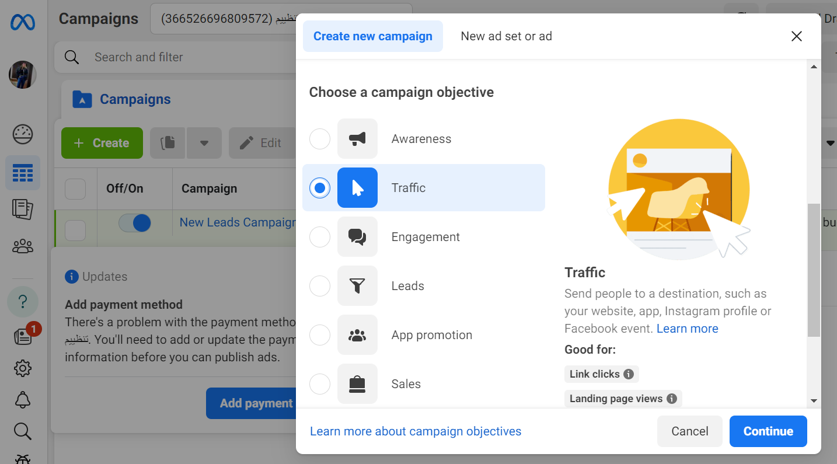Expand the collapsed panel chevron on right edge
Image resolution: width=837 pixels, height=464 pixels.
point(831,143)
